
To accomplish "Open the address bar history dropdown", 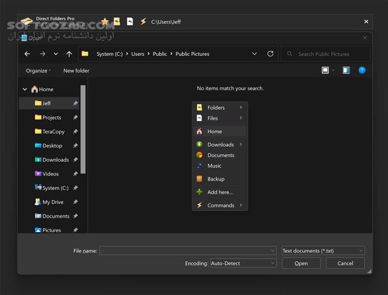I will point(254,54).
